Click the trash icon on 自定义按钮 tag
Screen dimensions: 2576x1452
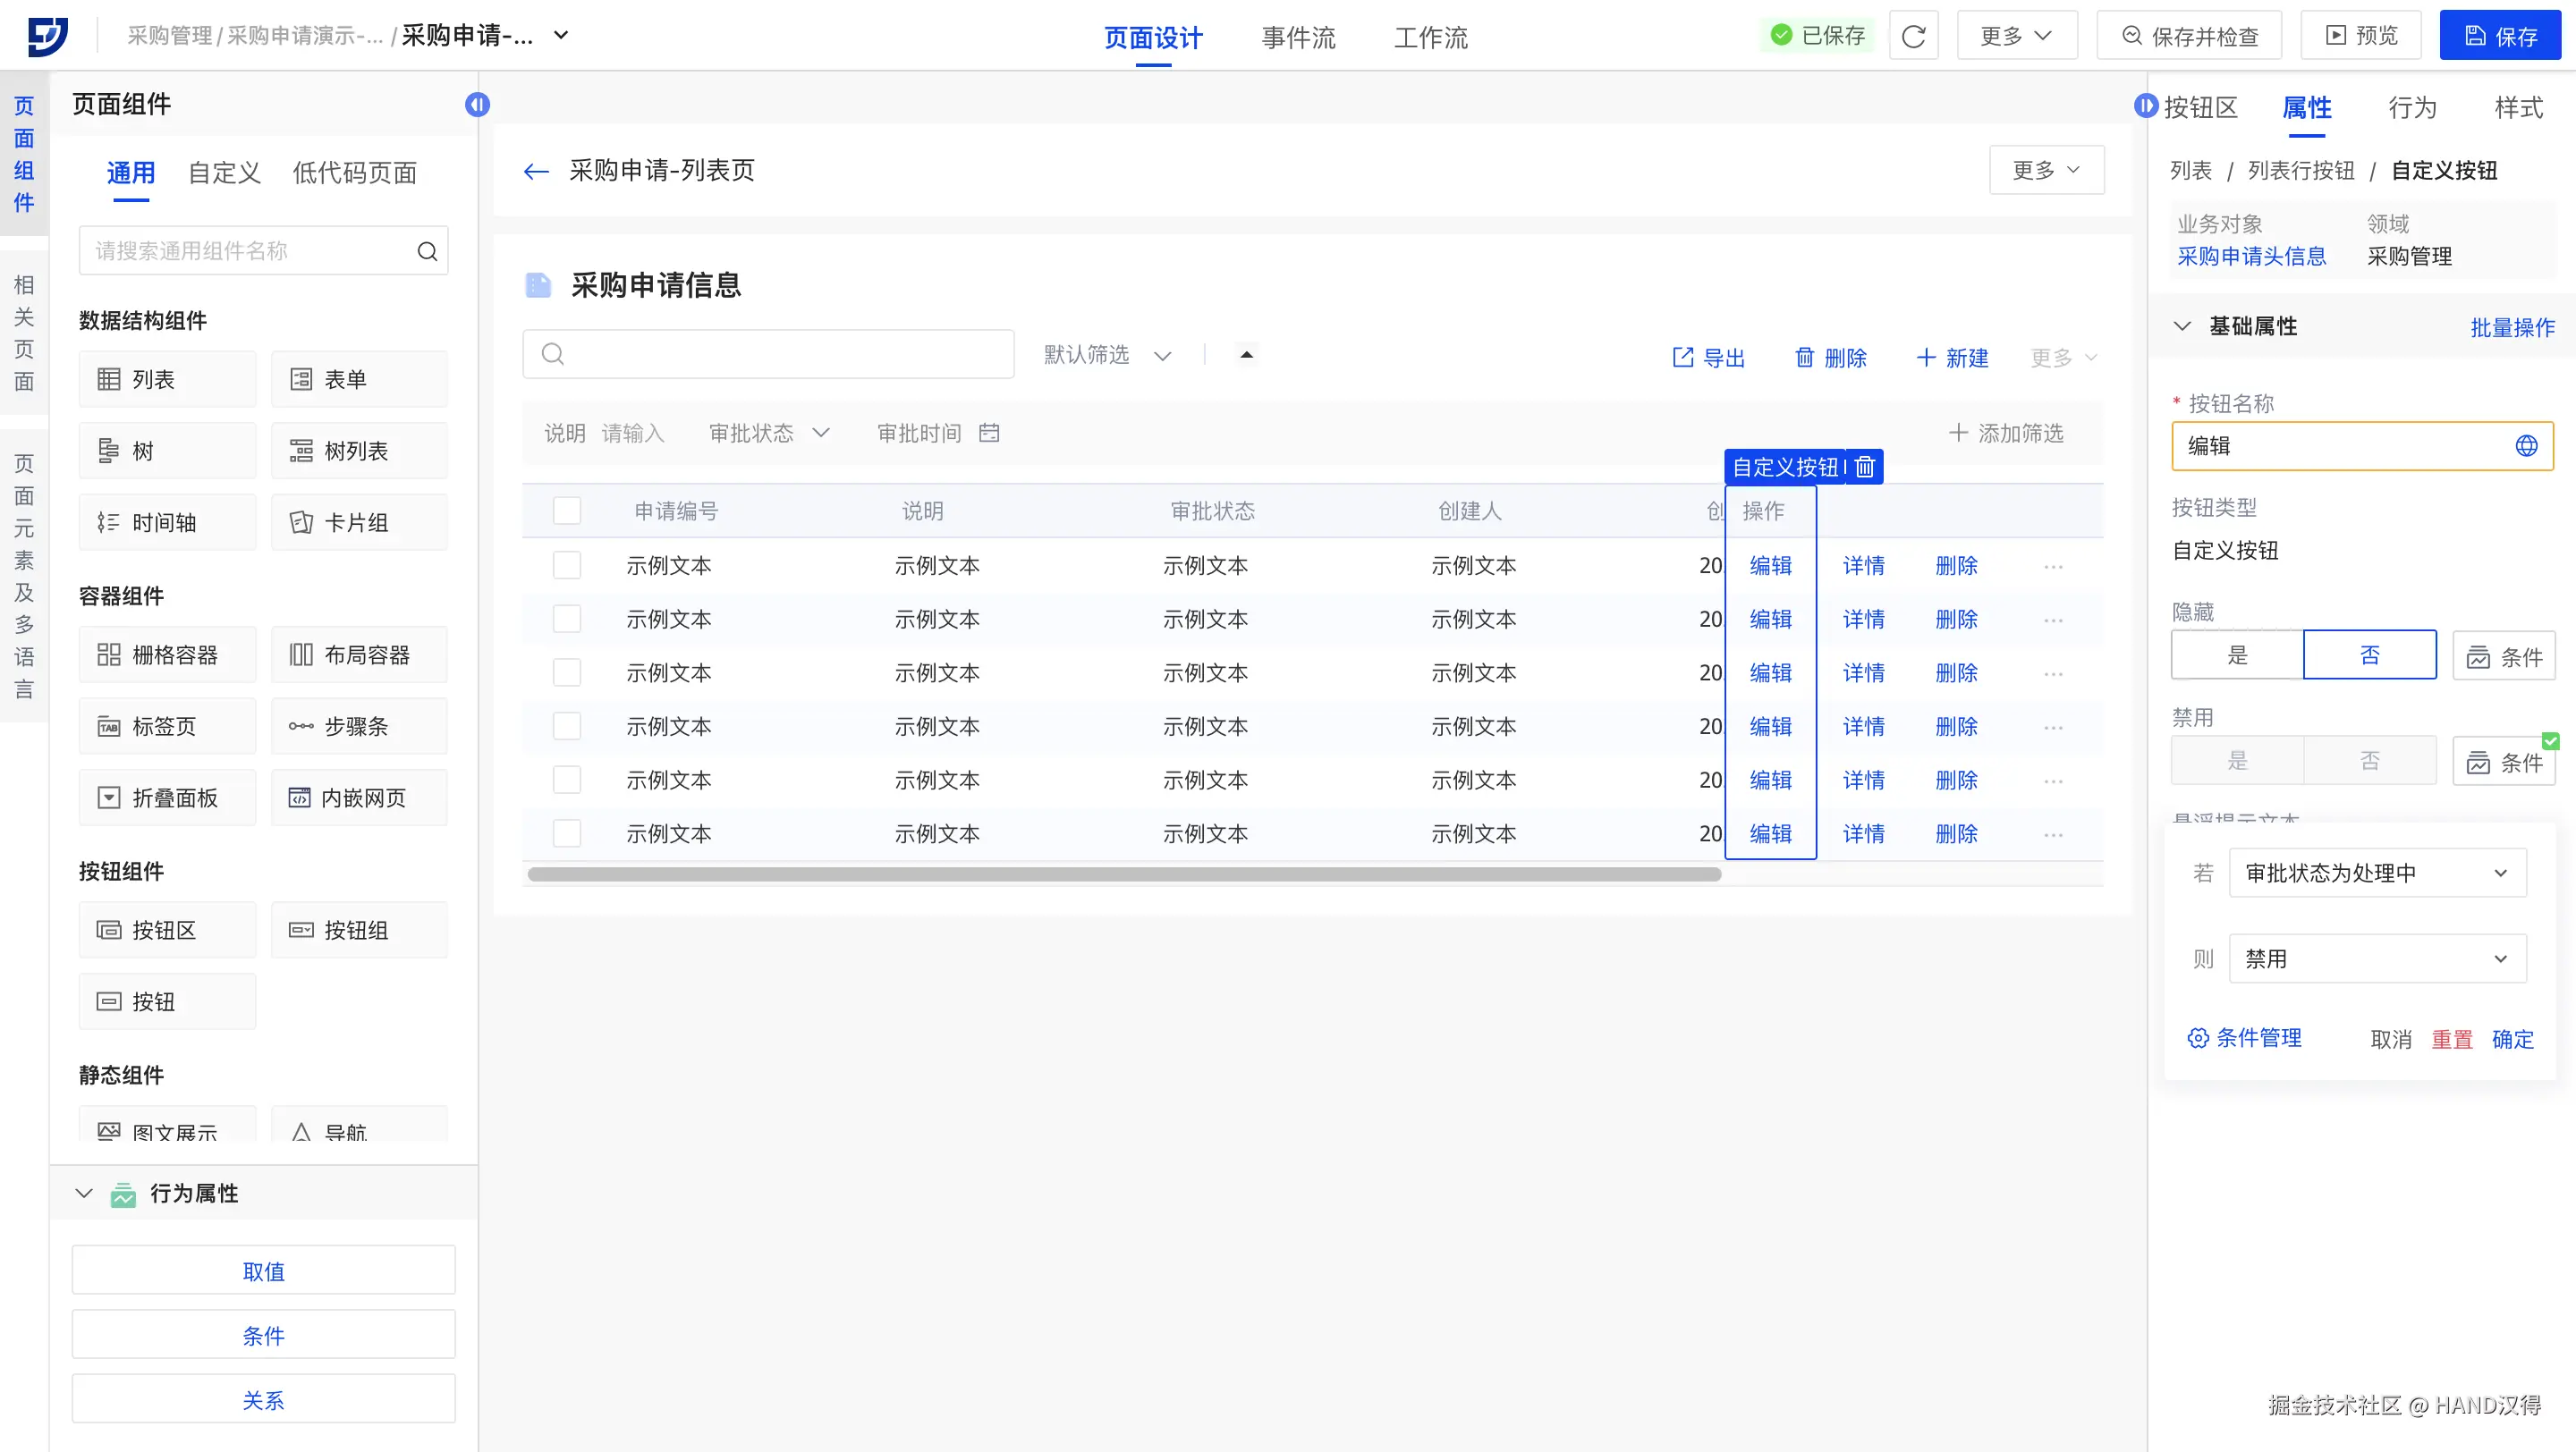1865,467
